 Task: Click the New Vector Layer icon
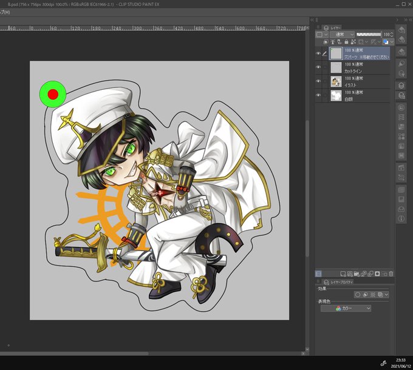click(350, 274)
